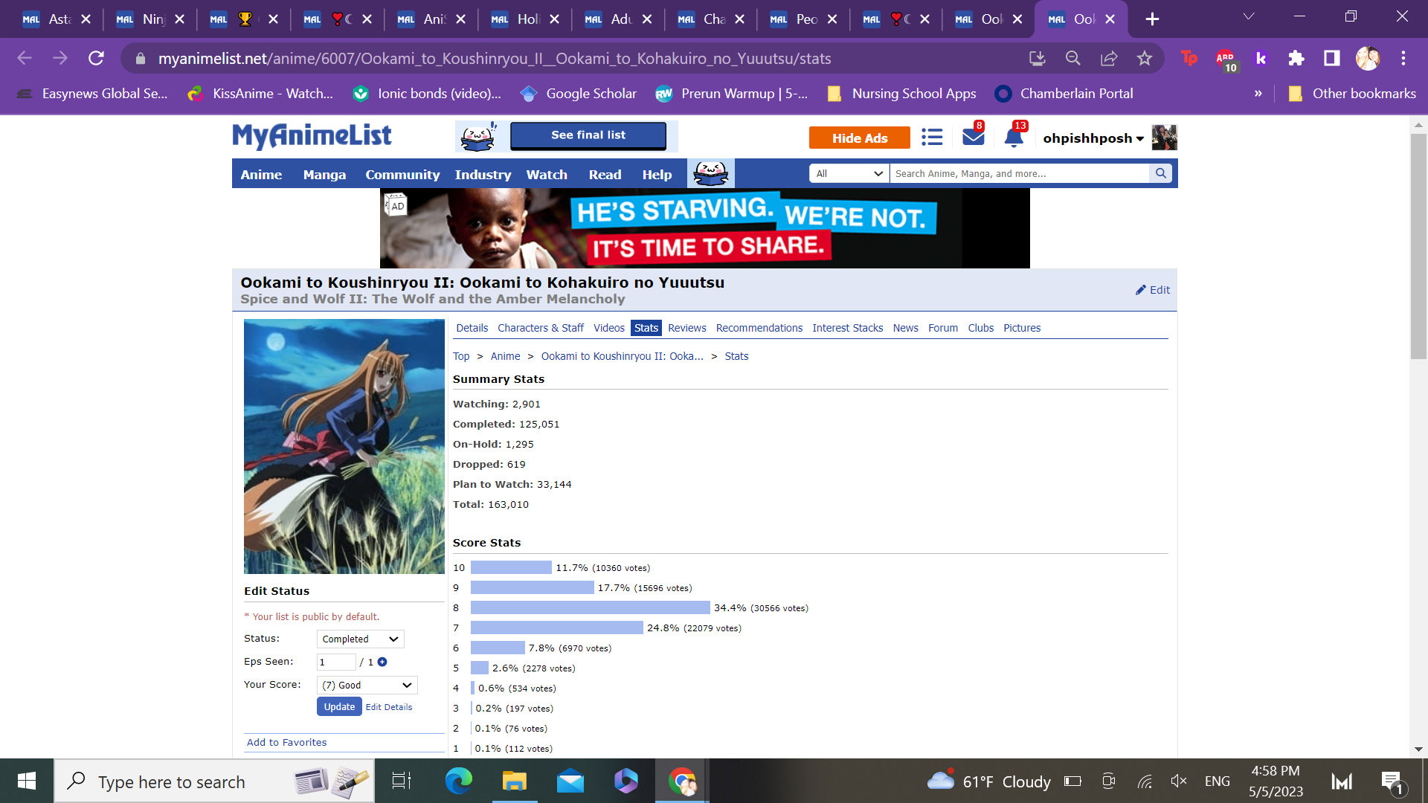
Task: Click the Hide Ads button
Action: [859, 138]
